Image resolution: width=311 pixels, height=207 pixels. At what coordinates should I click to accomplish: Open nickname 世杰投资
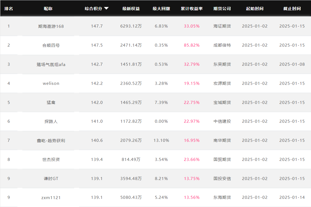(x=51, y=159)
